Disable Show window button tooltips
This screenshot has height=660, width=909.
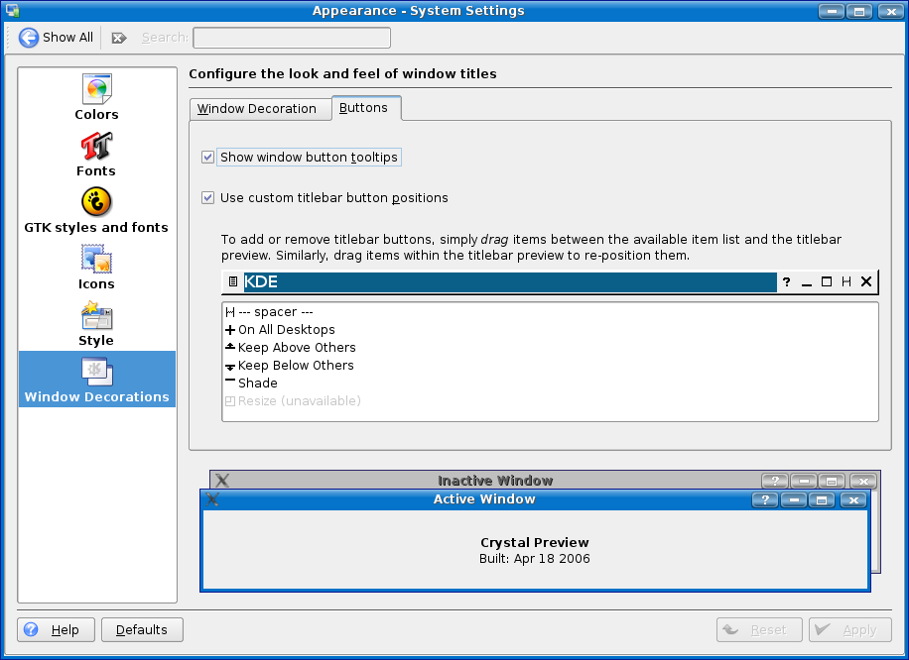[x=208, y=158]
